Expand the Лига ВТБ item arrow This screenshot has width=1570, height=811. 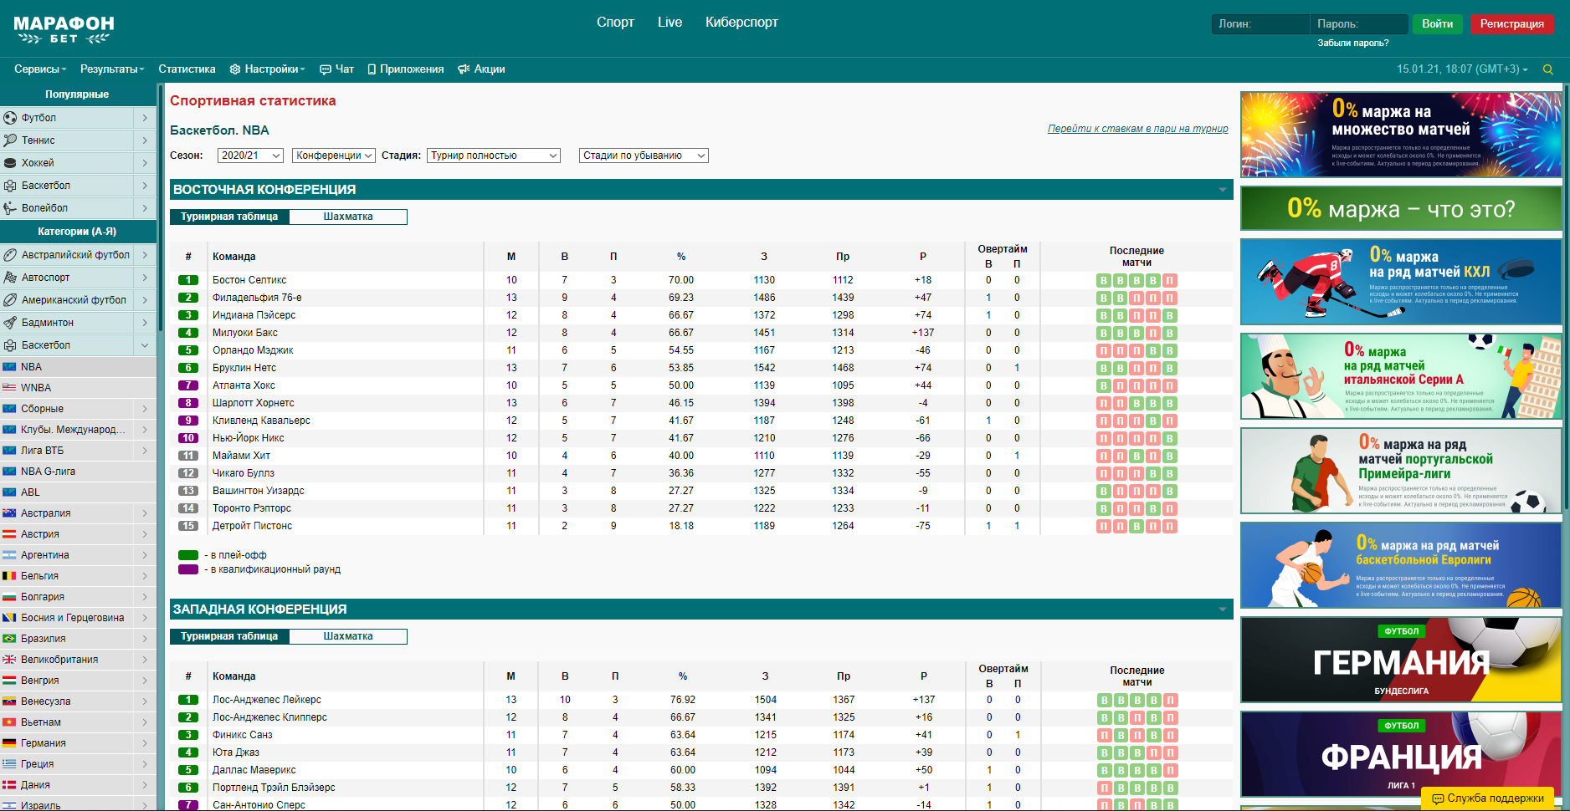145,451
